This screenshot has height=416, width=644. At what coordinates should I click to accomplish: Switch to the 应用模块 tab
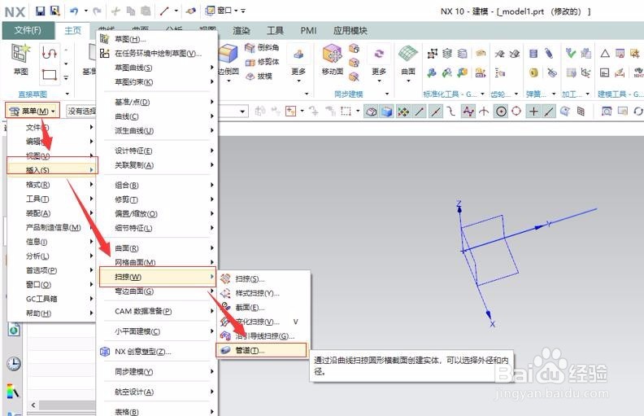click(350, 30)
